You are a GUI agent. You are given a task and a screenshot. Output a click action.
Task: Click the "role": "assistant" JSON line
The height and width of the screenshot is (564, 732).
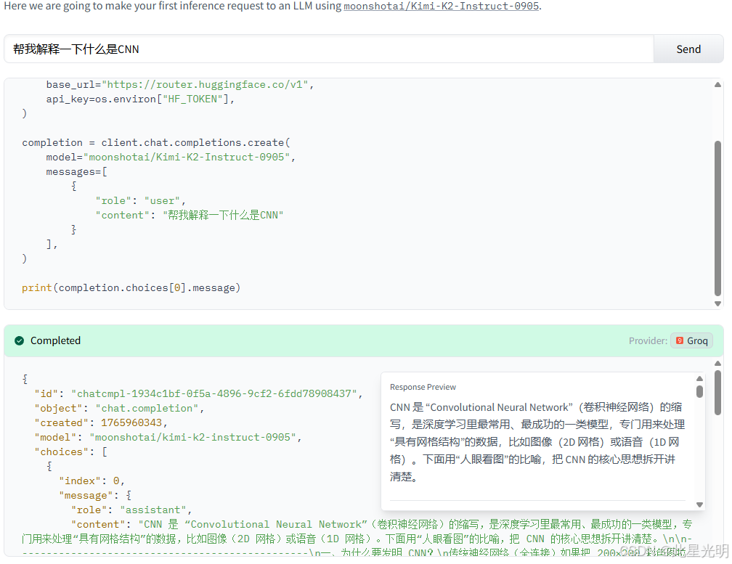131,510
